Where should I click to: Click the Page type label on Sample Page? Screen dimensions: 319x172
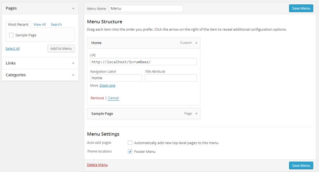(188, 113)
